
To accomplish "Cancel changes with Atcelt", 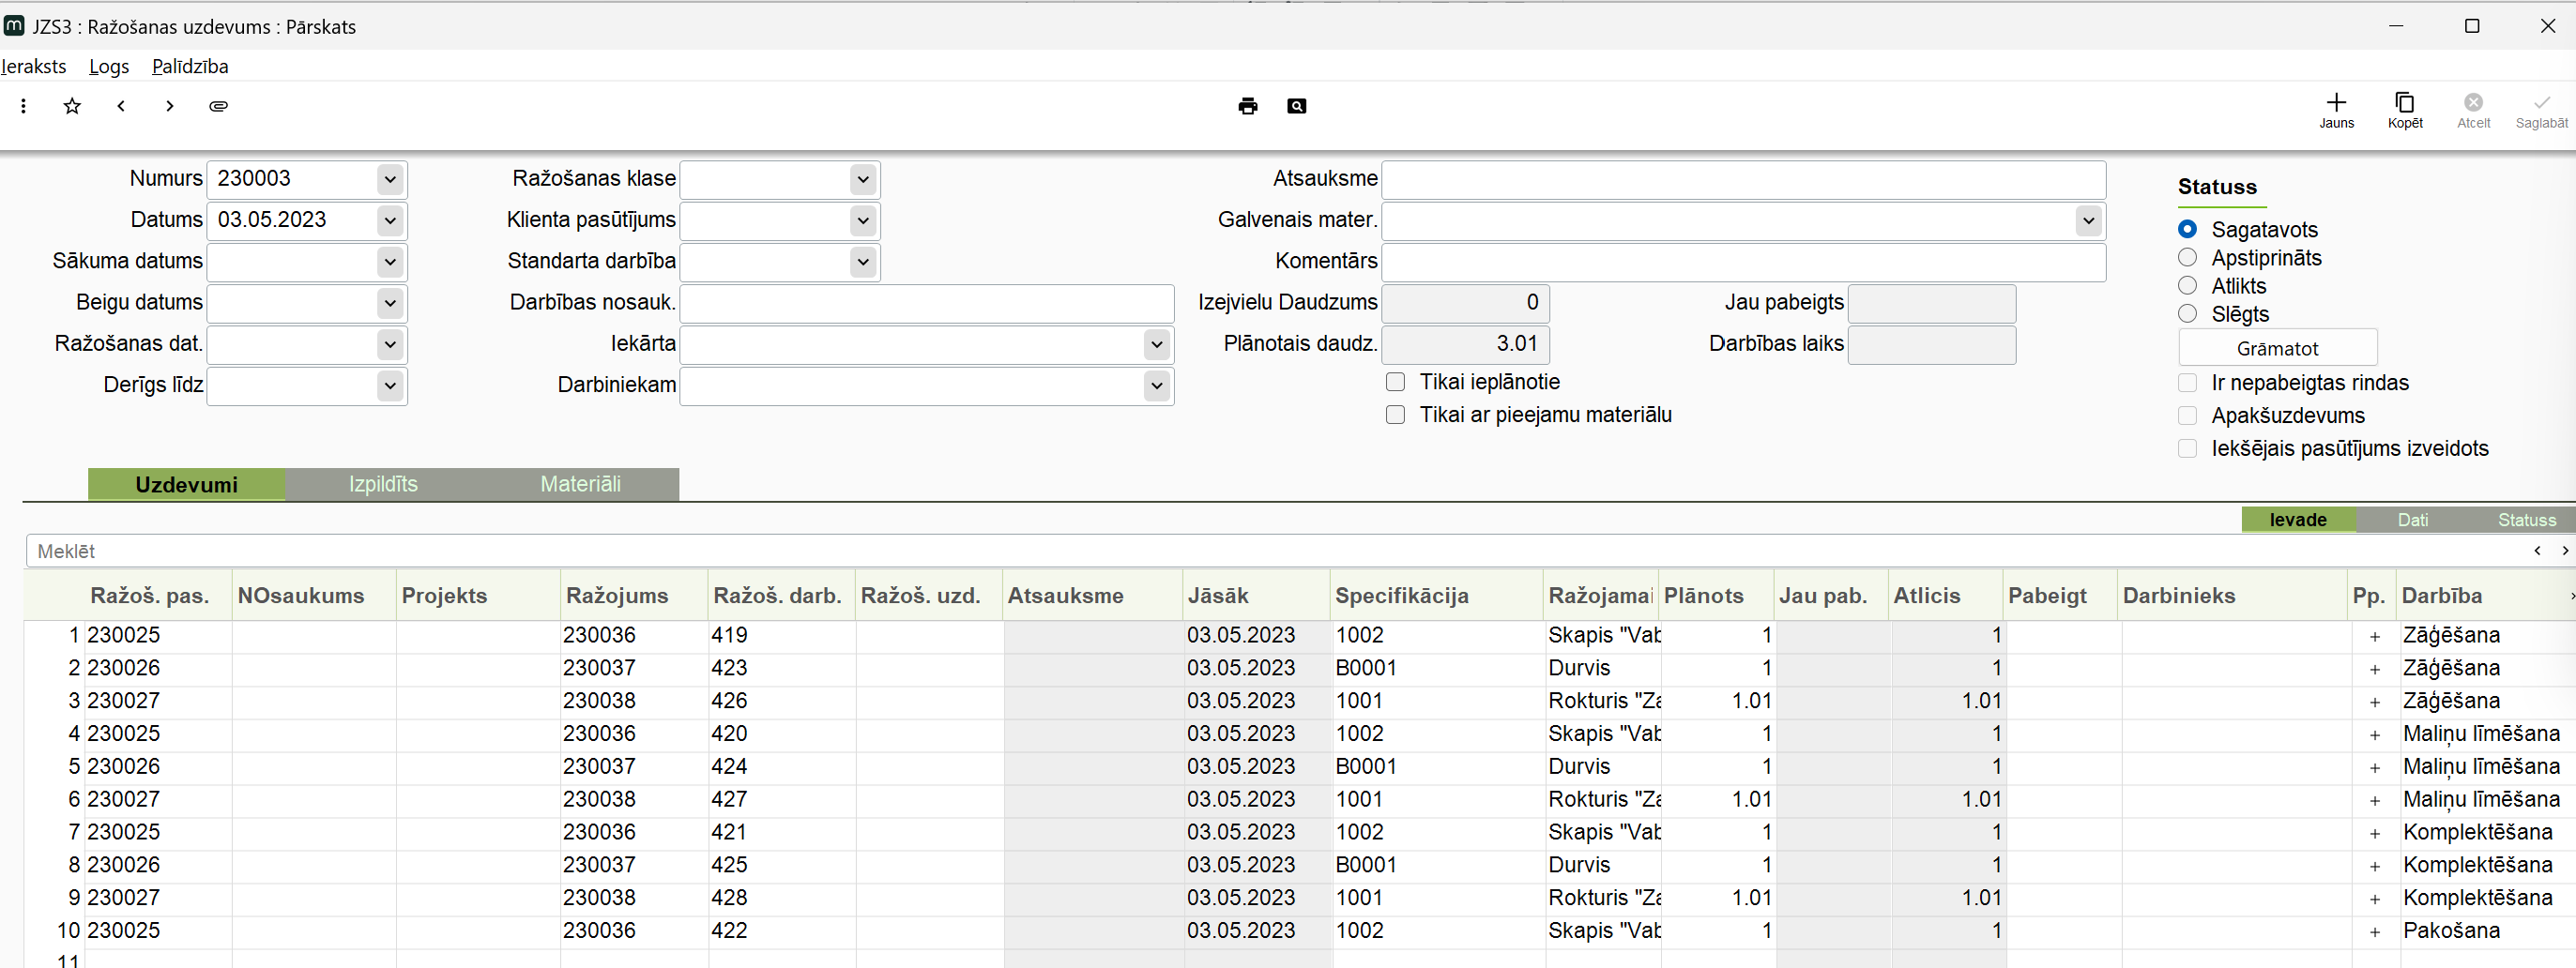I will (x=2473, y=110).
